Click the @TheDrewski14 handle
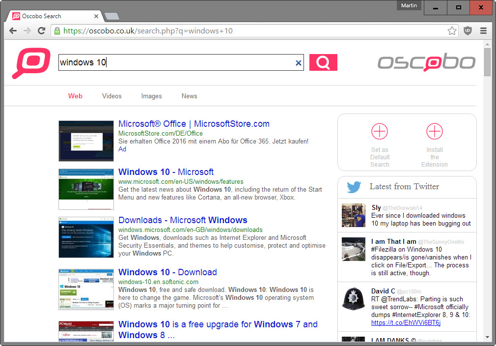 coord(402,208)
